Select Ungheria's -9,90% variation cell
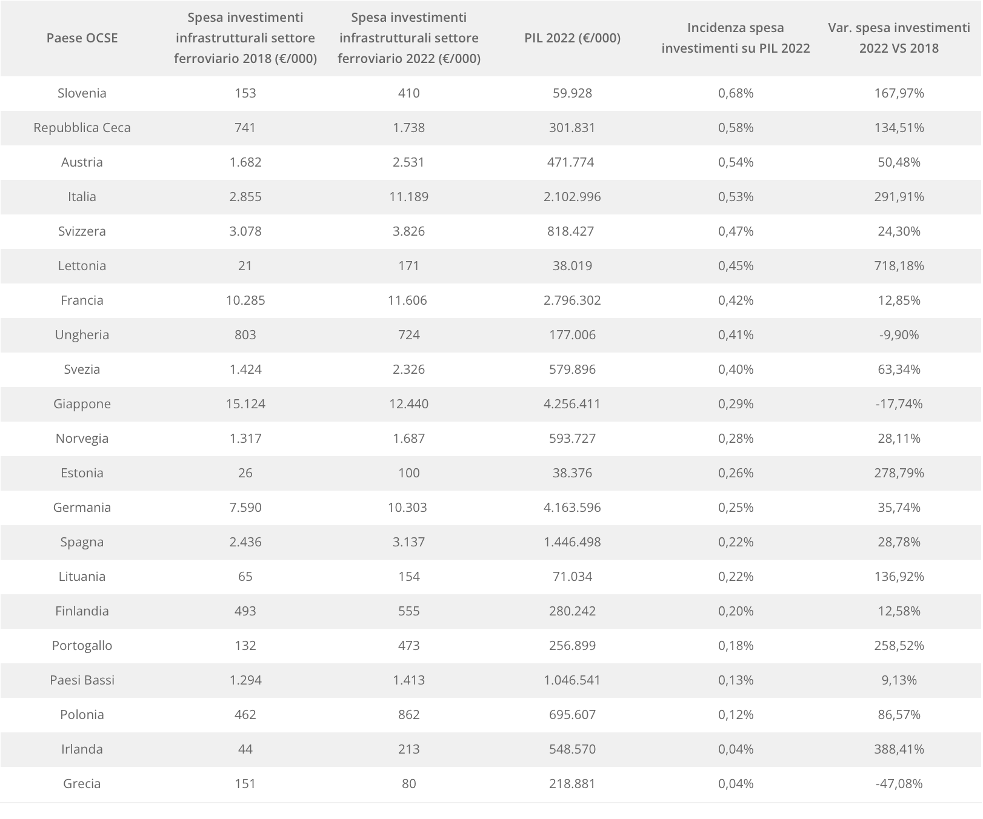983x819 pixels. click(899, 335)
